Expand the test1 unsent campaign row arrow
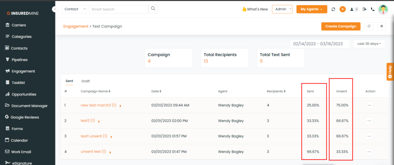Viewport: 394px width, 165px height. point(111,137)
